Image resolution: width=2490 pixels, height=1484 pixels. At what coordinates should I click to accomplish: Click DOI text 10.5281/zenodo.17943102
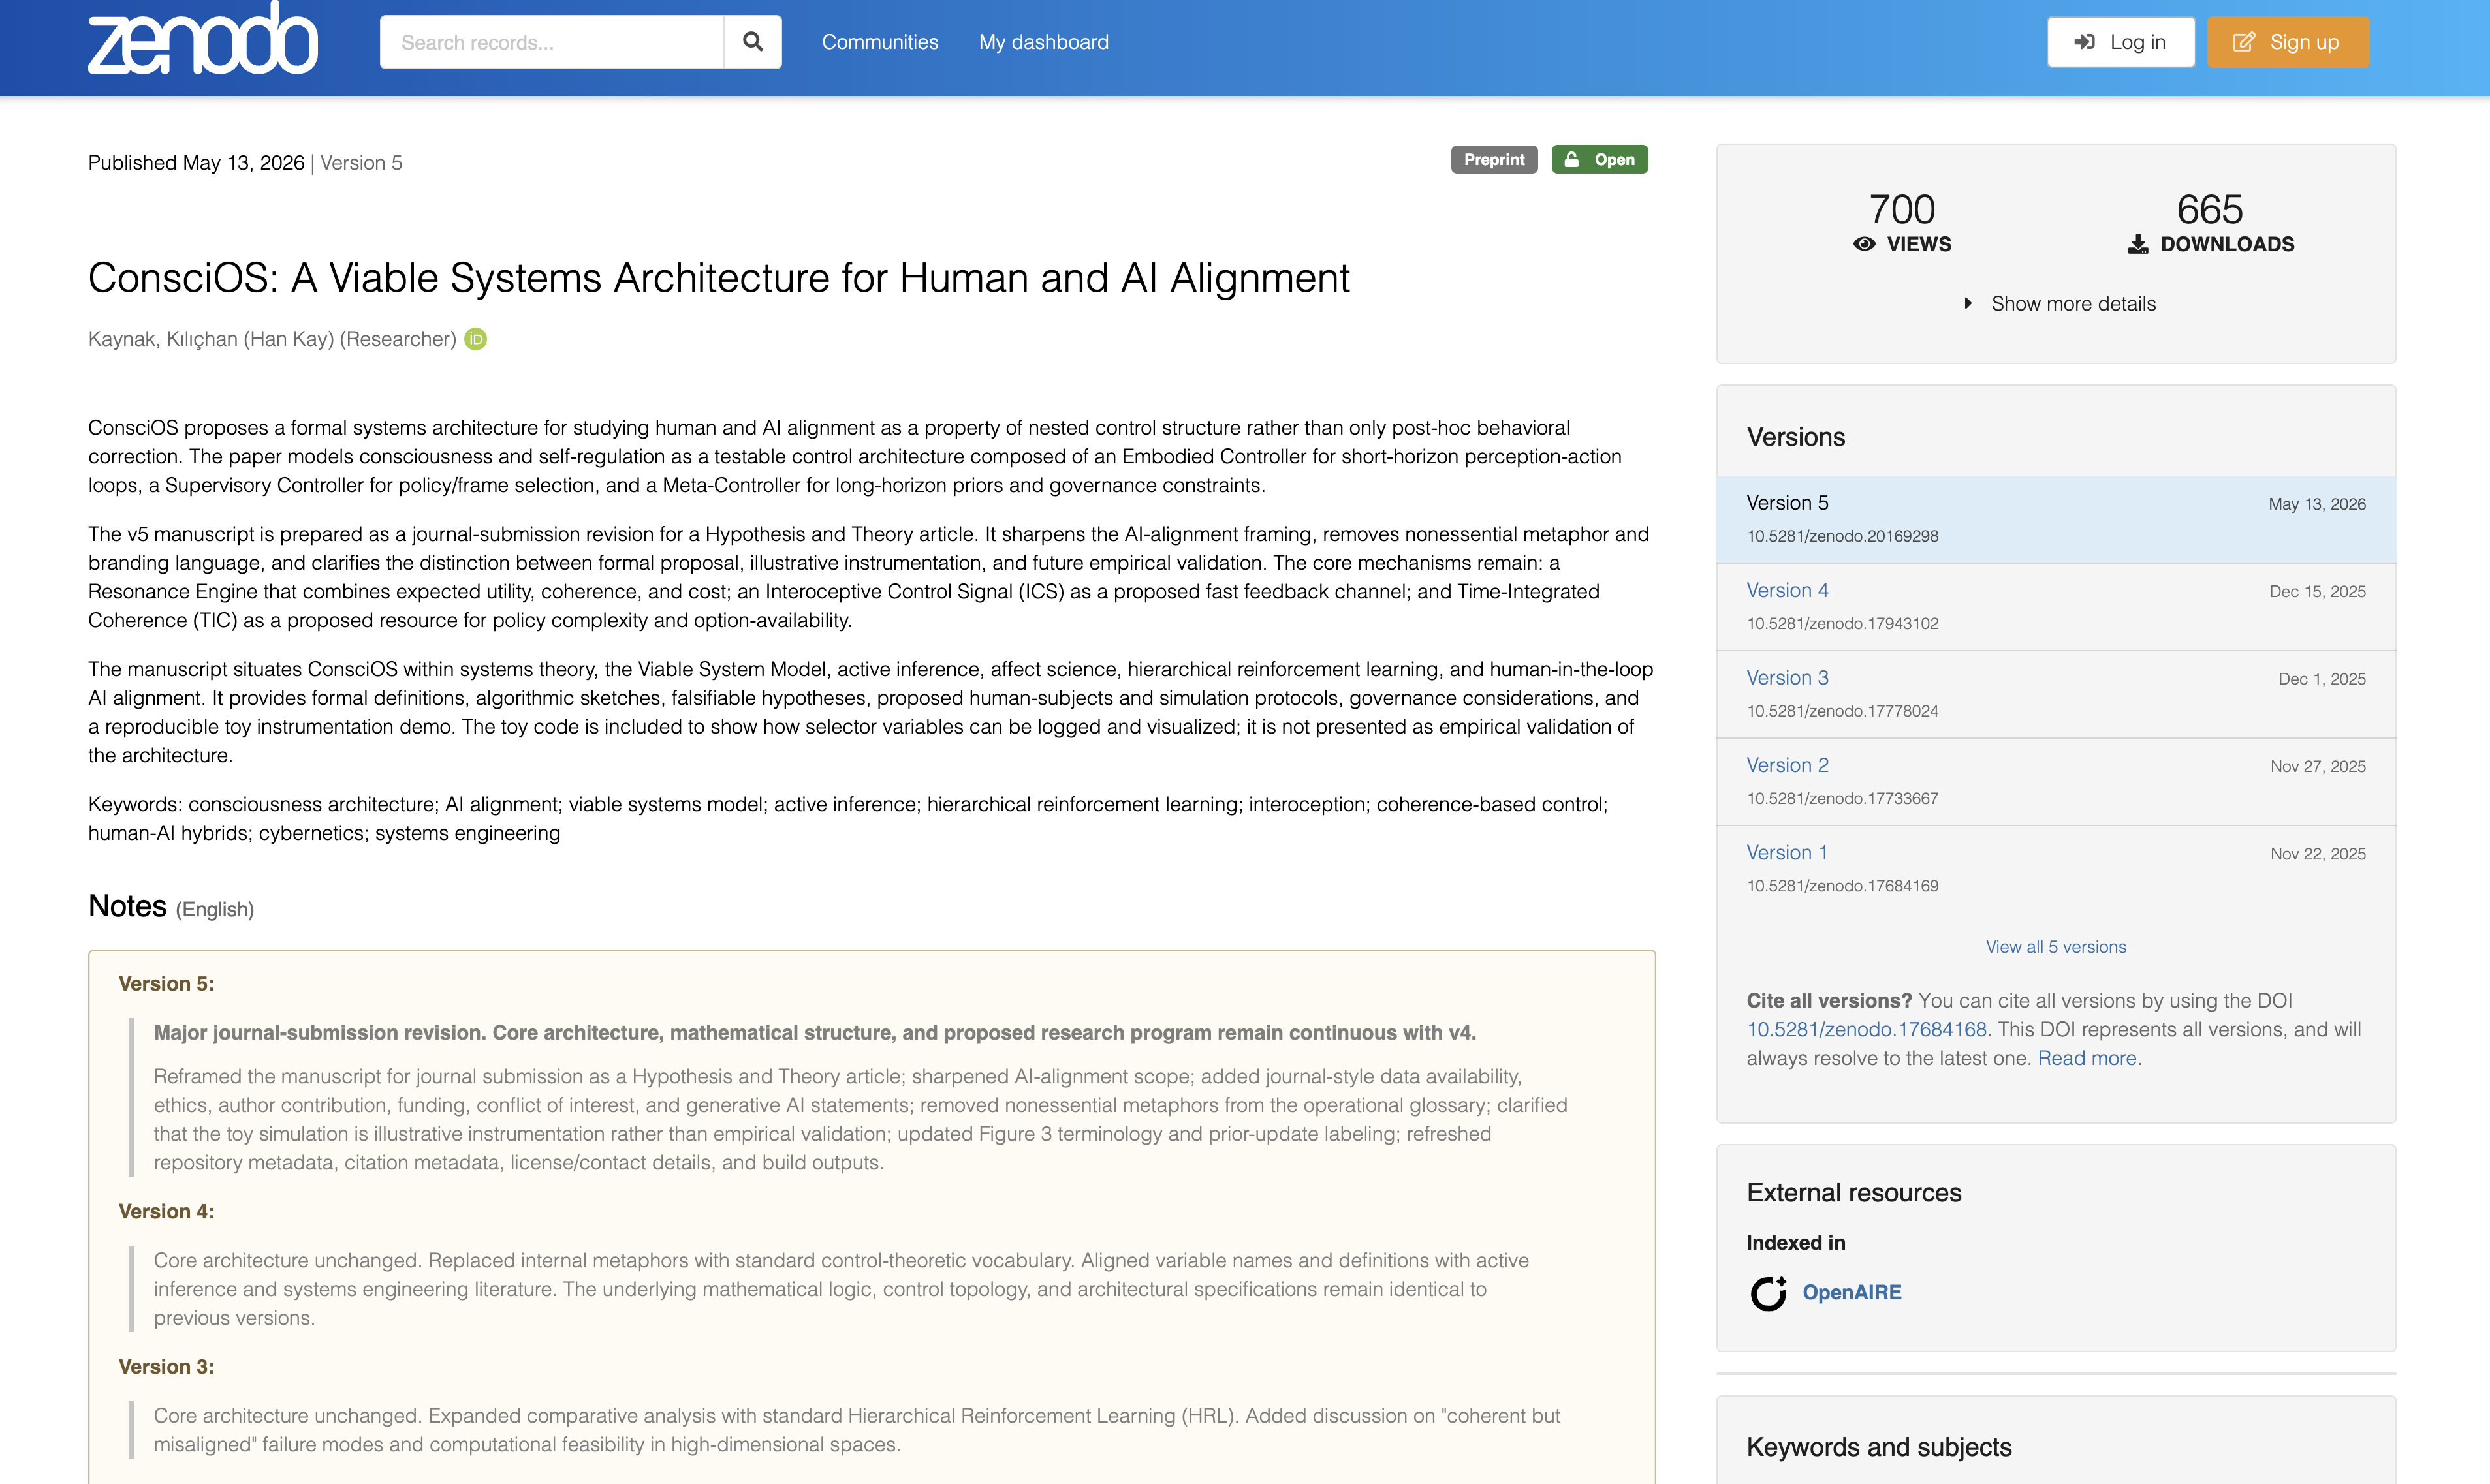point(1842,623)
